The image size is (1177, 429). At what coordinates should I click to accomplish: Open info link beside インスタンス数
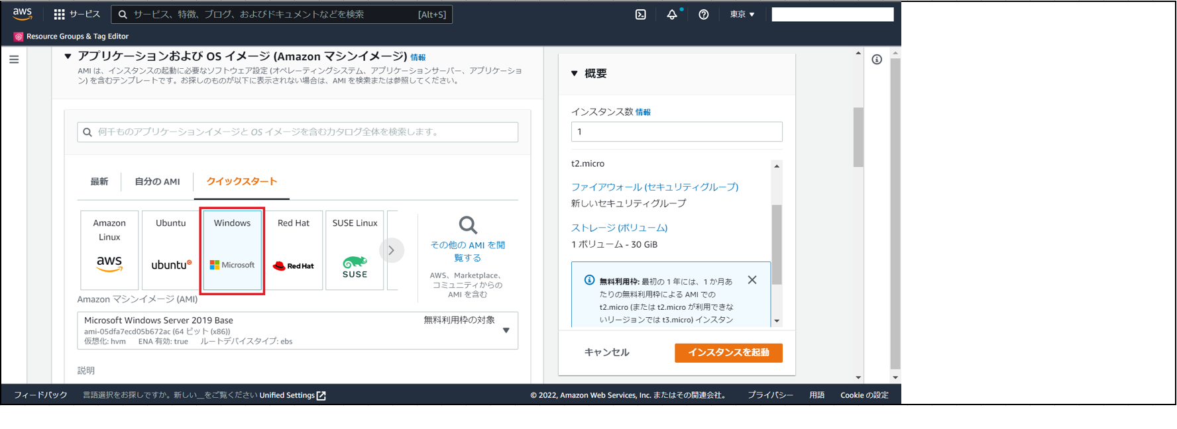pos(644,113)
